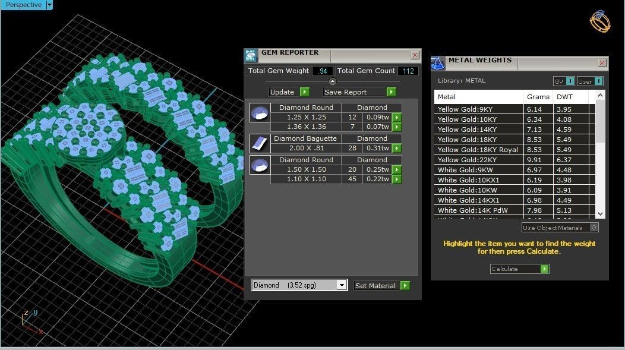The width and height of the screenshot is (625, 350).
Task: Click the Set Material button label
Action: pyautogui.click(x=375, y=285)
